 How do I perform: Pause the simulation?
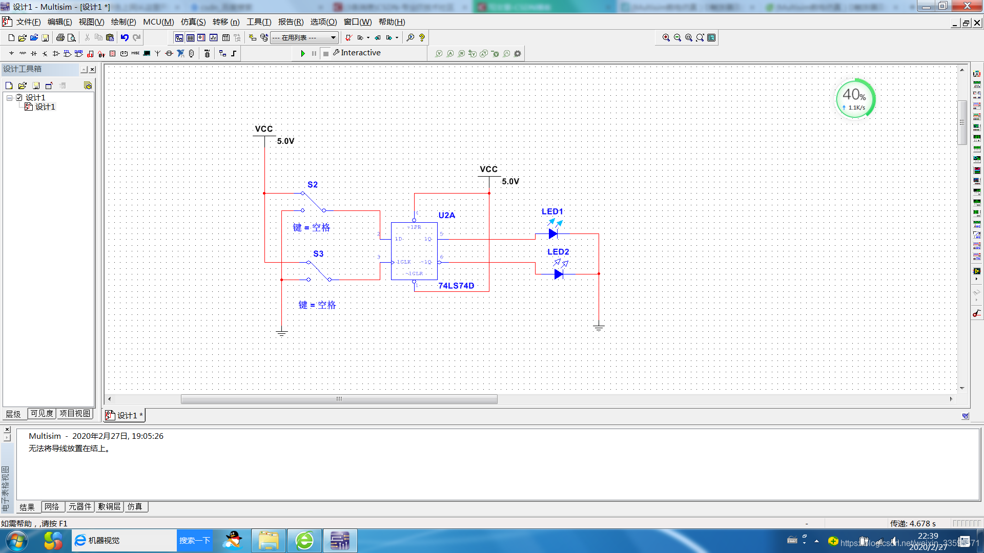pos(314,53)
